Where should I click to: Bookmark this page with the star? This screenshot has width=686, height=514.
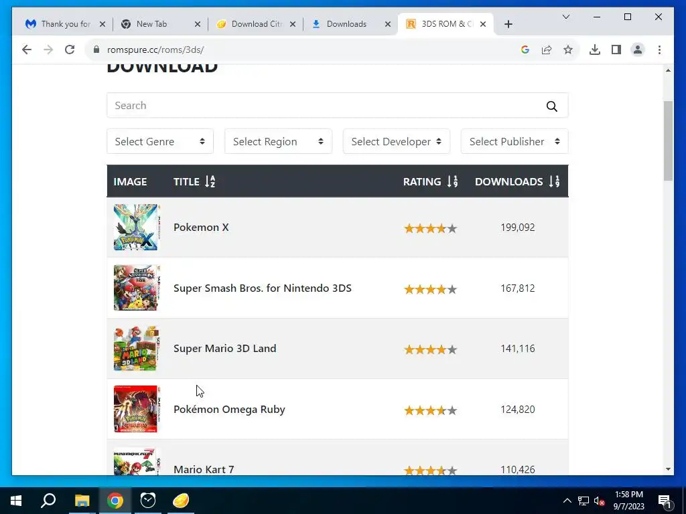(568, 50)
